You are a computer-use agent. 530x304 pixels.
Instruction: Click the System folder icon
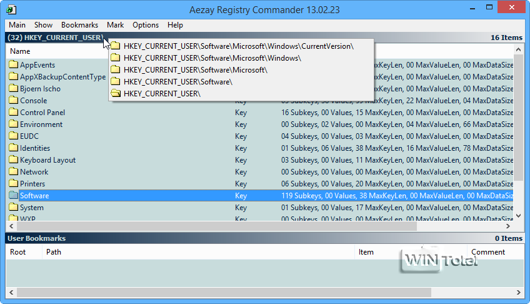pyautogui.click(x=14, y=207)
